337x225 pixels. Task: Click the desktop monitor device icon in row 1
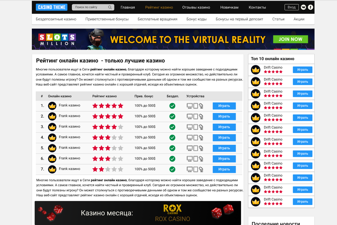[x=190, y=106]
